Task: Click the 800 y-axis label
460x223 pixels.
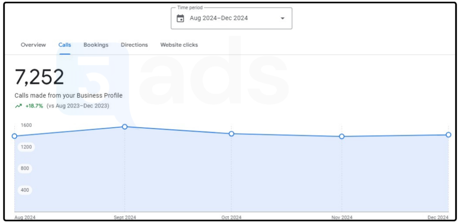Action: pos(25,168)
